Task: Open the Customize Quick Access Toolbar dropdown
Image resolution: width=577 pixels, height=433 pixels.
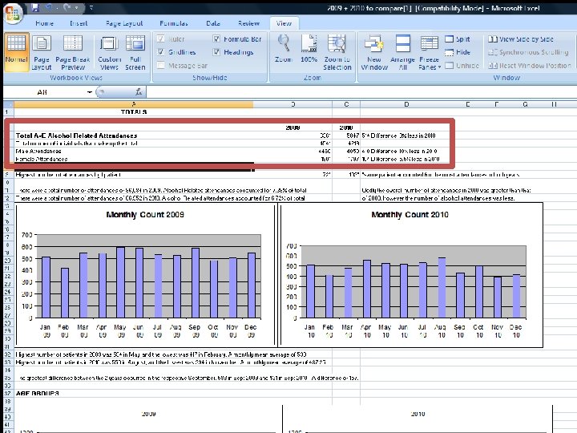Action: pos(91,7)
